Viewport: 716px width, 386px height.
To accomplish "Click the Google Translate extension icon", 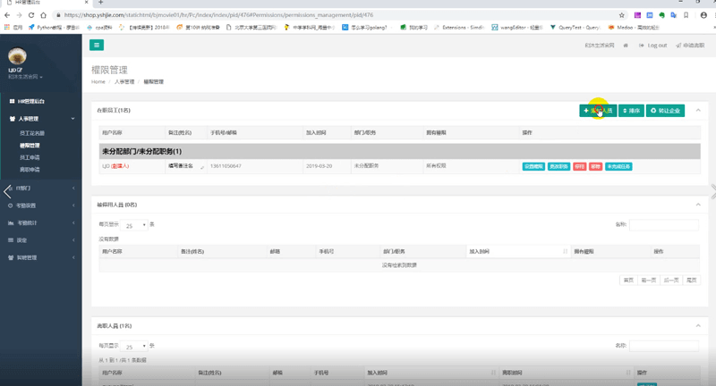I will coord(674,15).
